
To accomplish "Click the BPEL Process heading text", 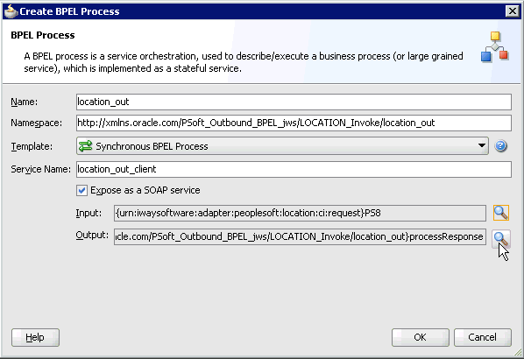I will point(43,35).
